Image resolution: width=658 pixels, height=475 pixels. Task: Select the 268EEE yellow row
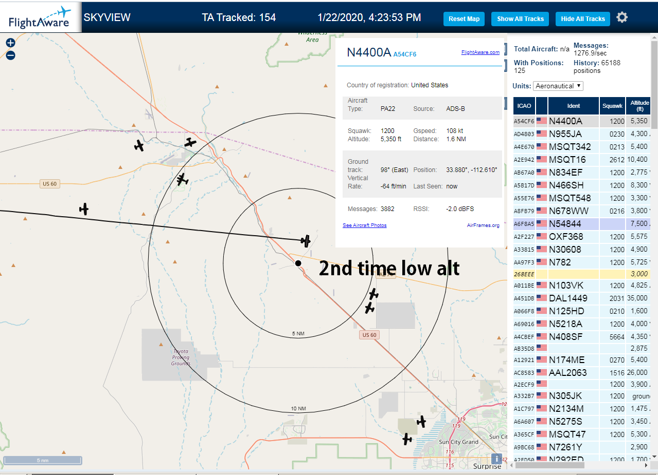(x=582, y=274)
